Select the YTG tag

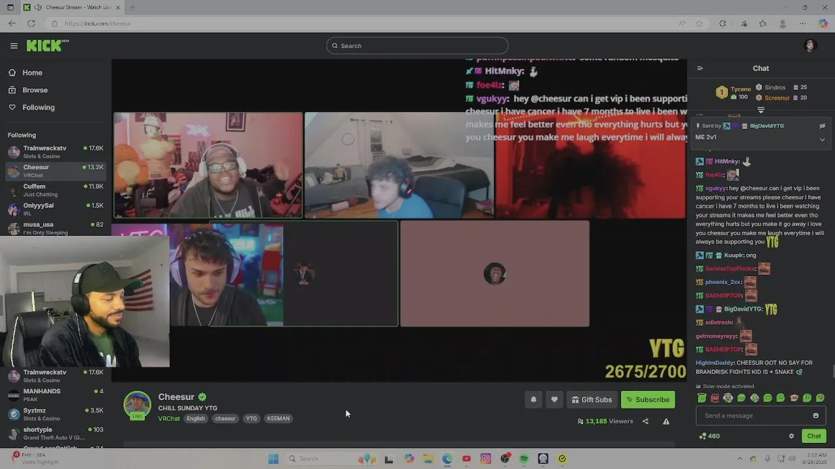[x=251, y=419]
